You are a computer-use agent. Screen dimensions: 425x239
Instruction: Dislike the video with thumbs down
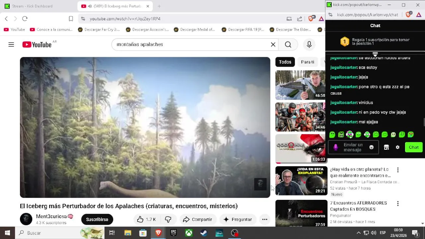pos(168,219)
